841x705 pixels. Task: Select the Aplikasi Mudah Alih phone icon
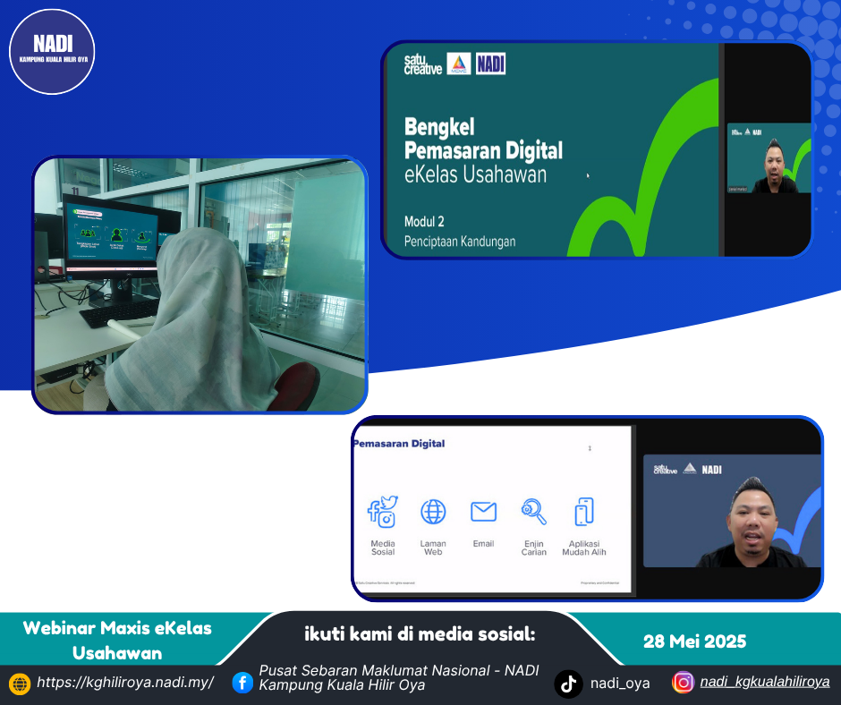click(584, 512)
